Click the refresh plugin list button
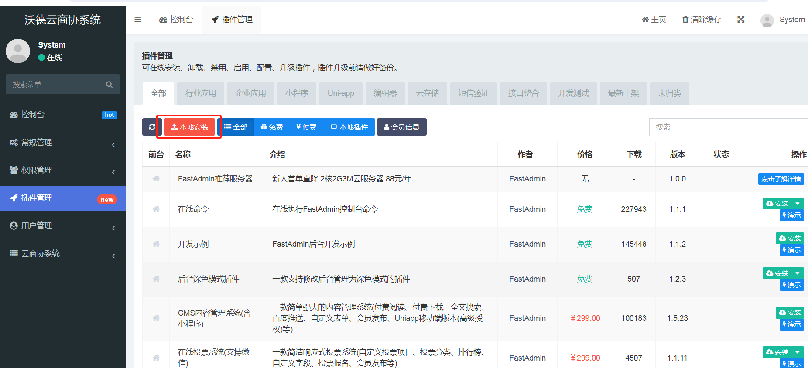Image resolution: width=808 pixels, height=368 pixels. tap(152, 127)
